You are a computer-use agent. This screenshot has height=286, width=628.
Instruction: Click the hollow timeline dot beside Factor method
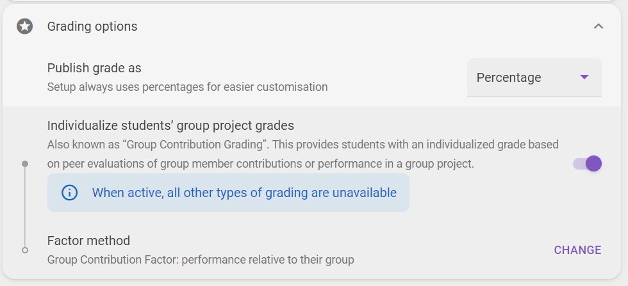25,250
